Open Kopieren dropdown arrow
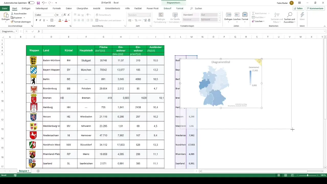Screen dimensions: 327x184 pos(24,18)
